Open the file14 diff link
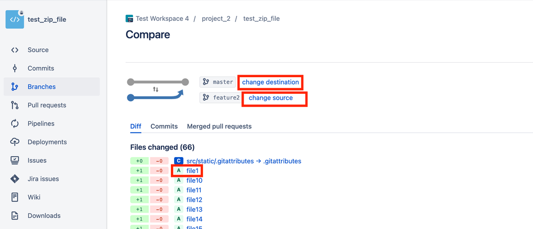This screenshot has width=533, height=229. tap(194, 219)
